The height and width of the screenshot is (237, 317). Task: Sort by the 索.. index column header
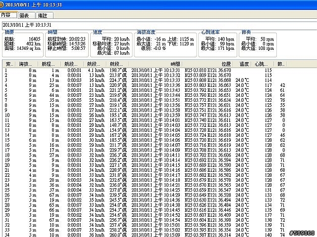9,64
